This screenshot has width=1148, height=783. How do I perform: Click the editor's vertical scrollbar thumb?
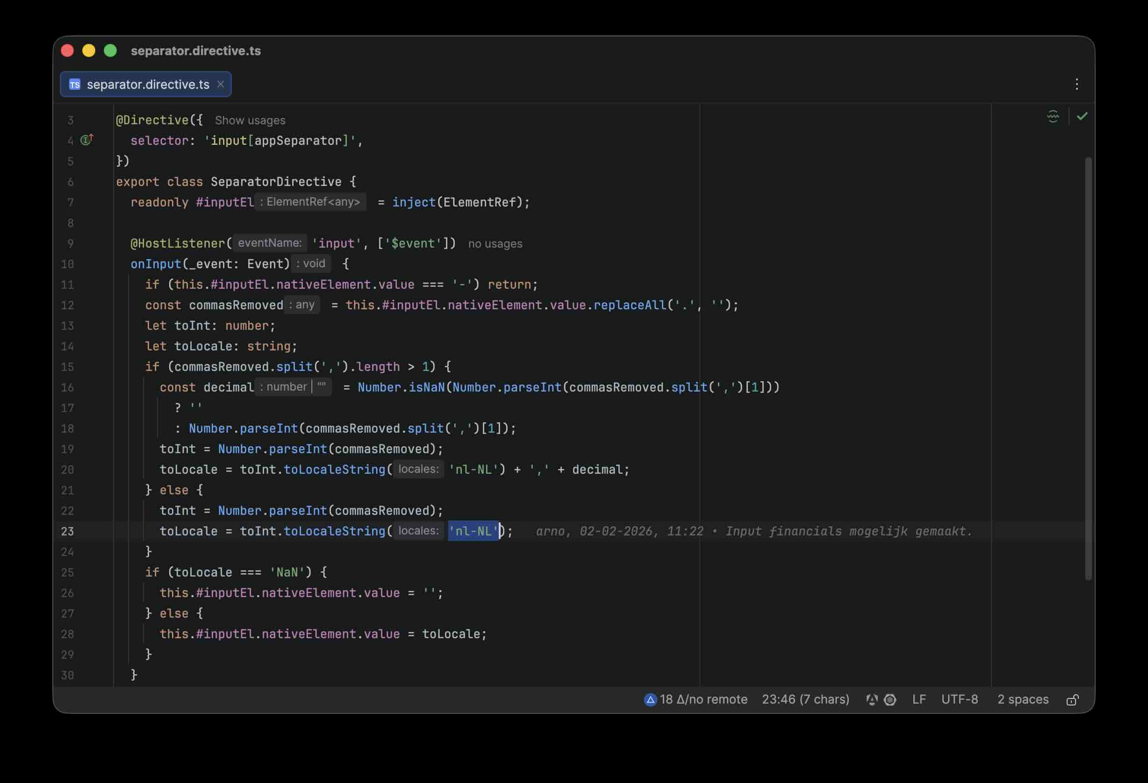(1088, 369)
